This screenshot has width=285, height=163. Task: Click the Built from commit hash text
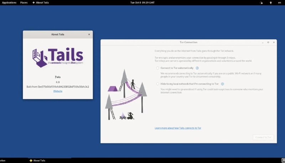coord(58,87)
